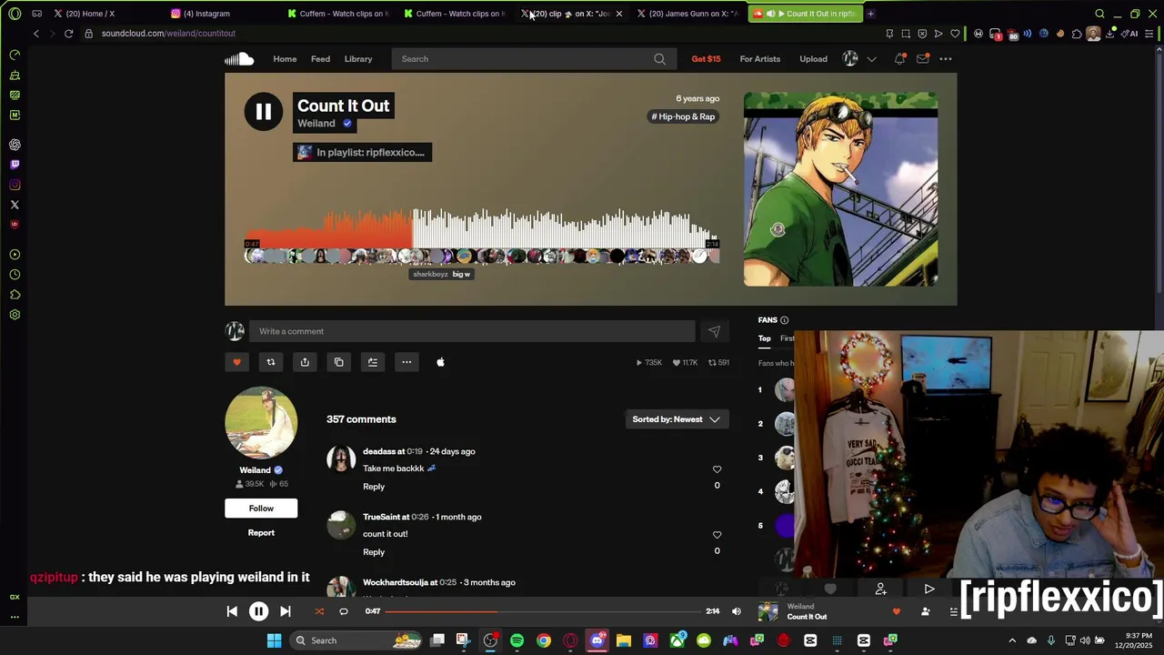Open the For Artists link
1164x655 pixels.
click(760, 59)
